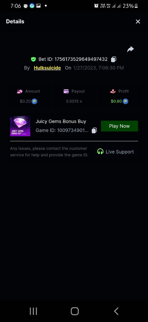The width and height of the screenshot is (148, 322).
Task: Tap Android recent apps button
Action: coord(33,311)
